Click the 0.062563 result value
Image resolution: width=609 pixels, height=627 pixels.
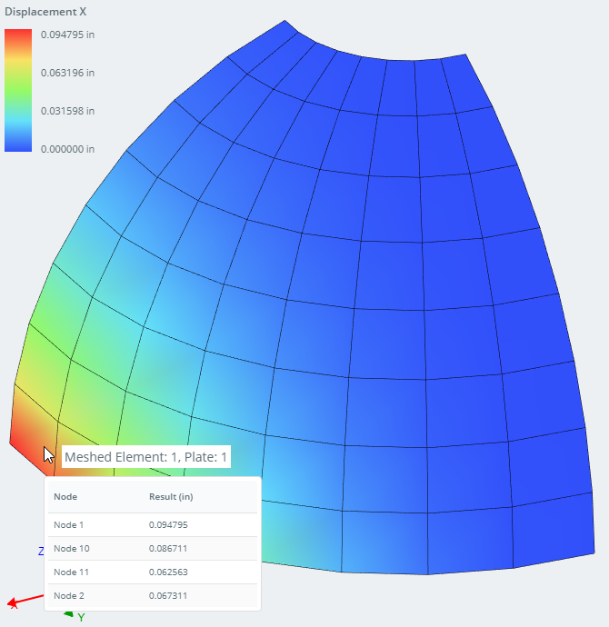168,572
